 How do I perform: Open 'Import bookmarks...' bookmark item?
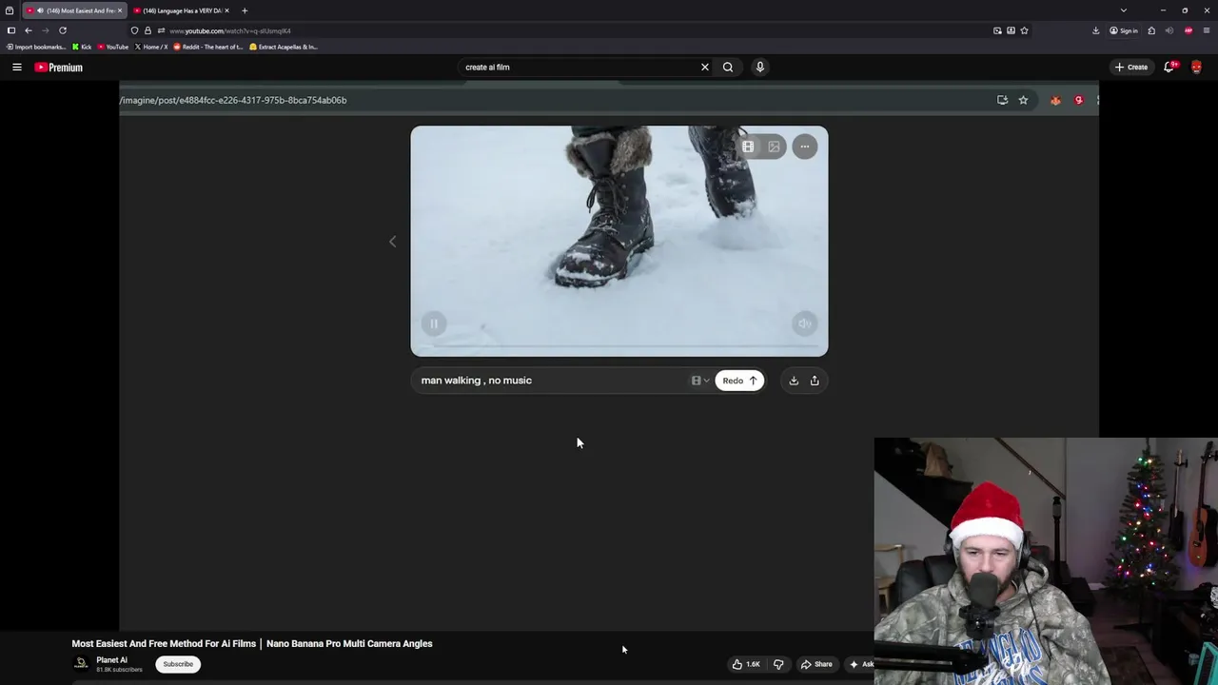point(36,47)
